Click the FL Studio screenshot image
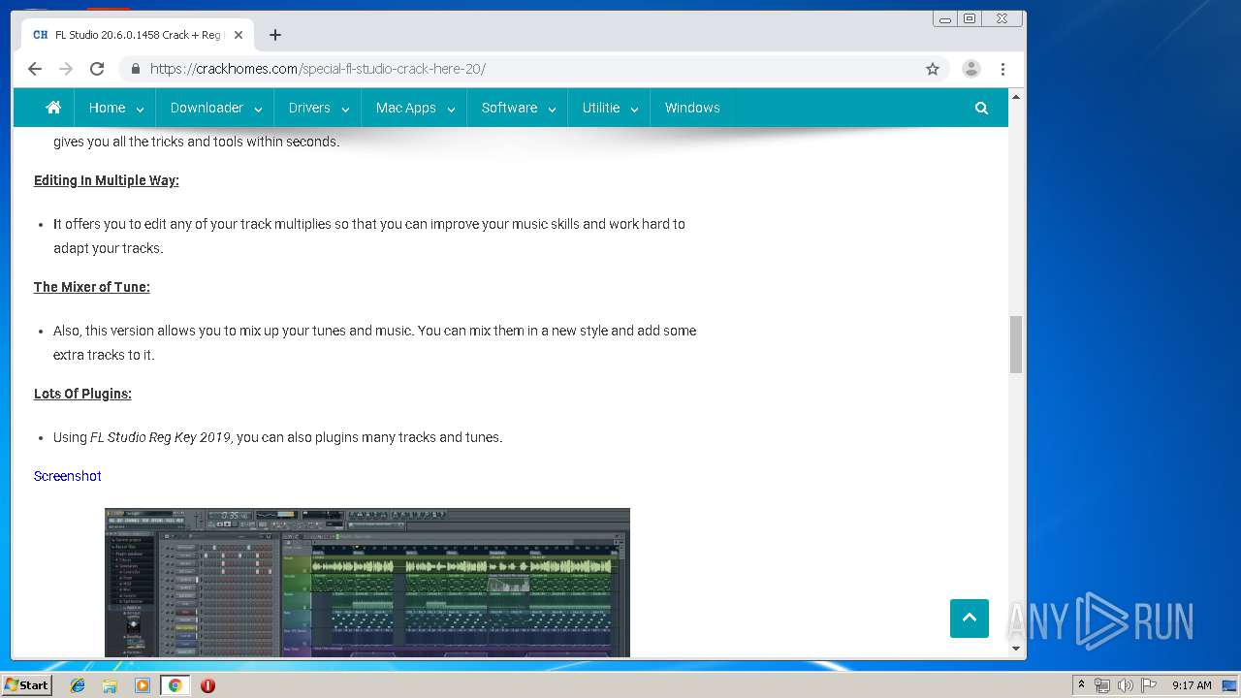 [367, 583]
